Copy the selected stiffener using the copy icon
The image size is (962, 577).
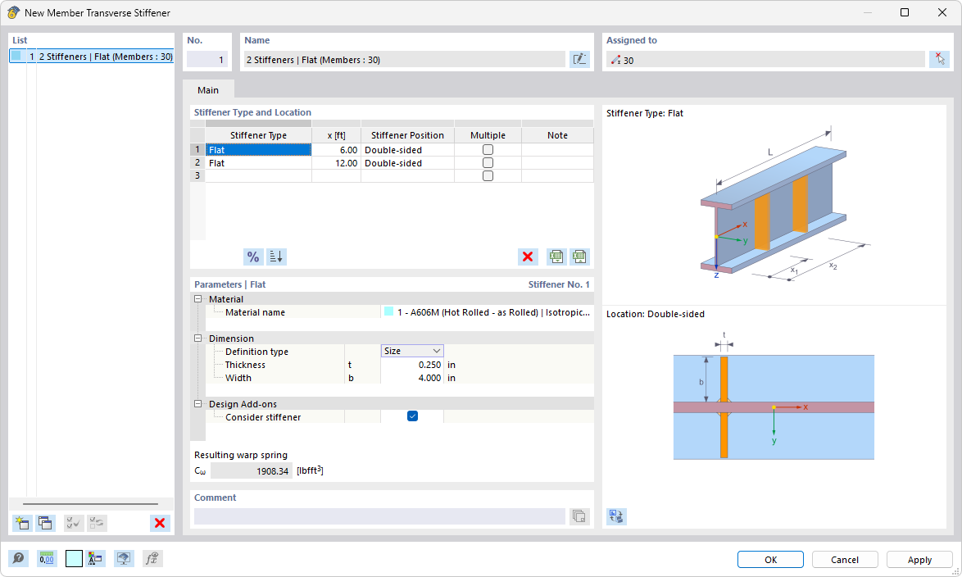click(45, 523)
